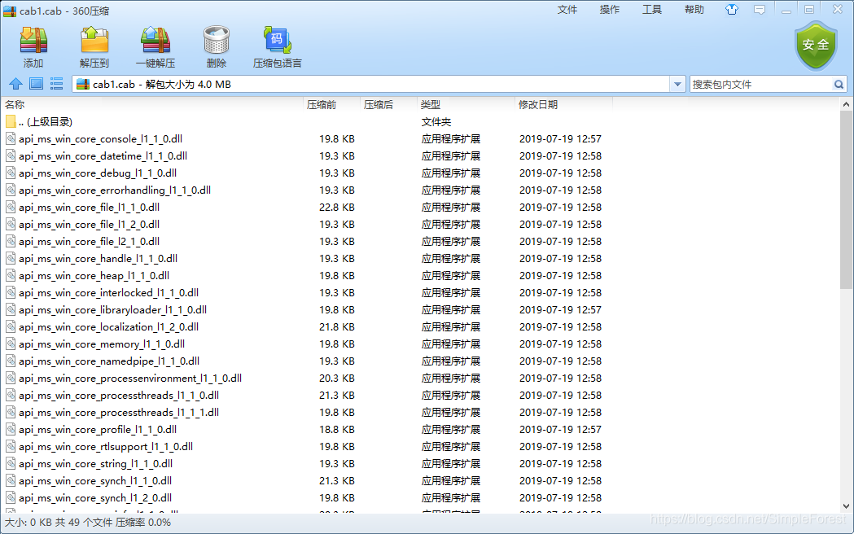Switch to list view mode button

(57, 84)
